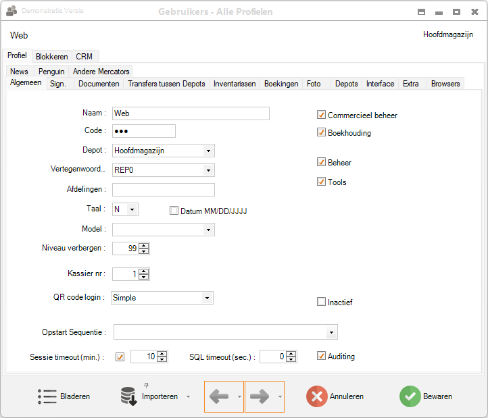This screenshot has height=418, width=488.
Task: Enable the Inactief checkbox
Action: pyautogui.click(x=322, y=303)
